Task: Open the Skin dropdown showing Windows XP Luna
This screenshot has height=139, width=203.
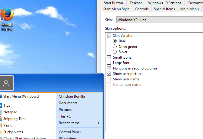Action: point(160,20)
